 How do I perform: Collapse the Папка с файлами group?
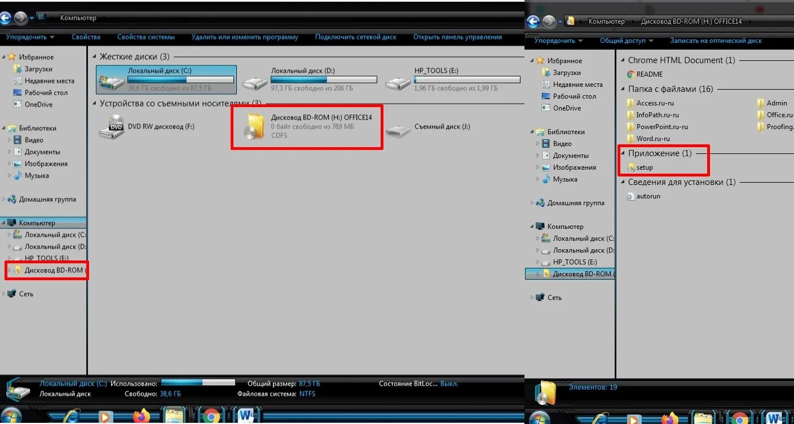coord(623,89)
